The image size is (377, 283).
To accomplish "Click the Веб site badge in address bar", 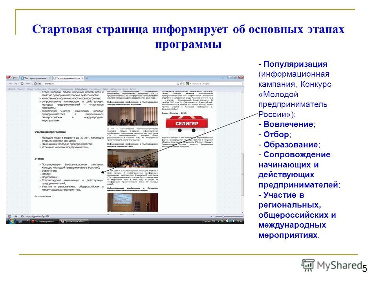I will tap(38, 84).
